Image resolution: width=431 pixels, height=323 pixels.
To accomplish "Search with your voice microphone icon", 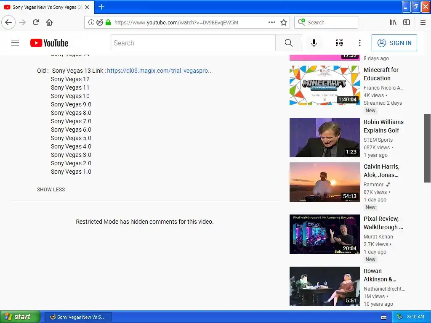I will (314, 43).
